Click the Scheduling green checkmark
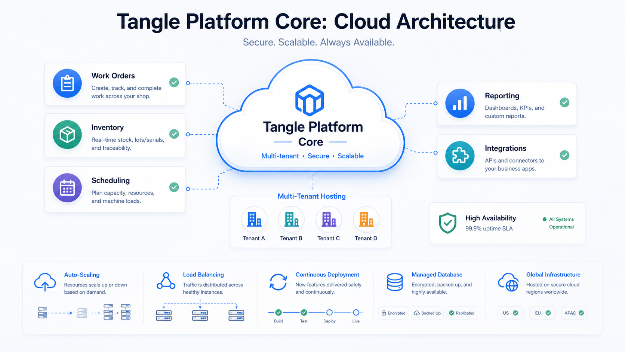Screen dimensions: 625x352 click(x=174, y=187)
